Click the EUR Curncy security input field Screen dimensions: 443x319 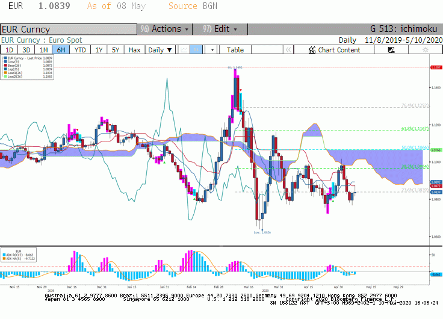69,29
